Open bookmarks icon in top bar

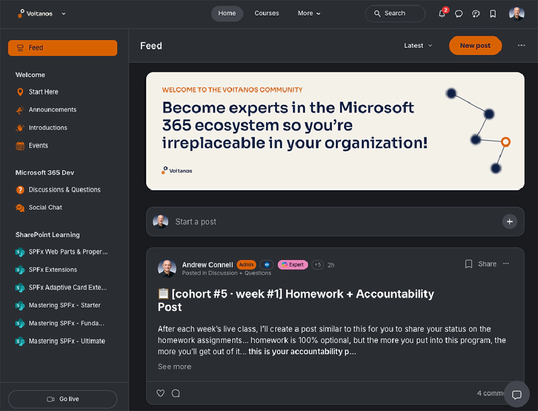point(493,14)
